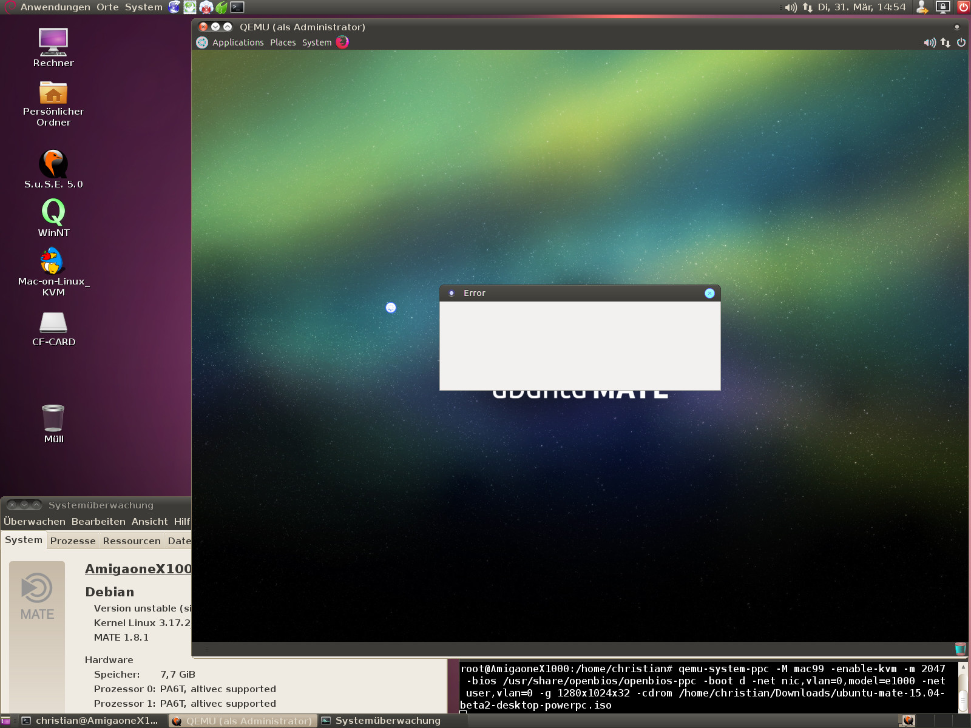Open the Firefox icon in the guest panel
Image resolution: width=971 pixels, height=728 pixels.
[342, 42]
